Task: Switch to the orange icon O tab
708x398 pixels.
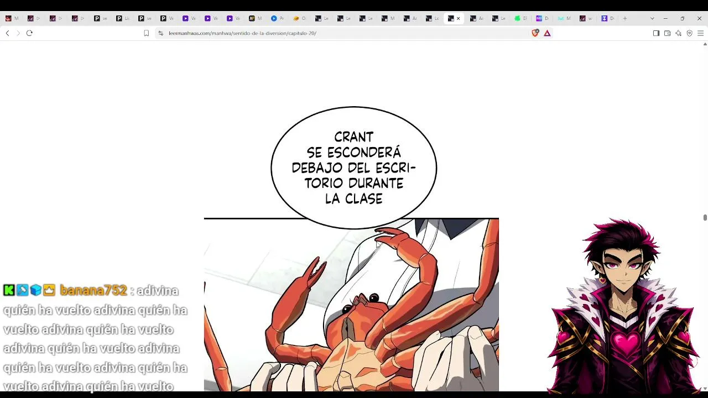Action: click(299, 18)
